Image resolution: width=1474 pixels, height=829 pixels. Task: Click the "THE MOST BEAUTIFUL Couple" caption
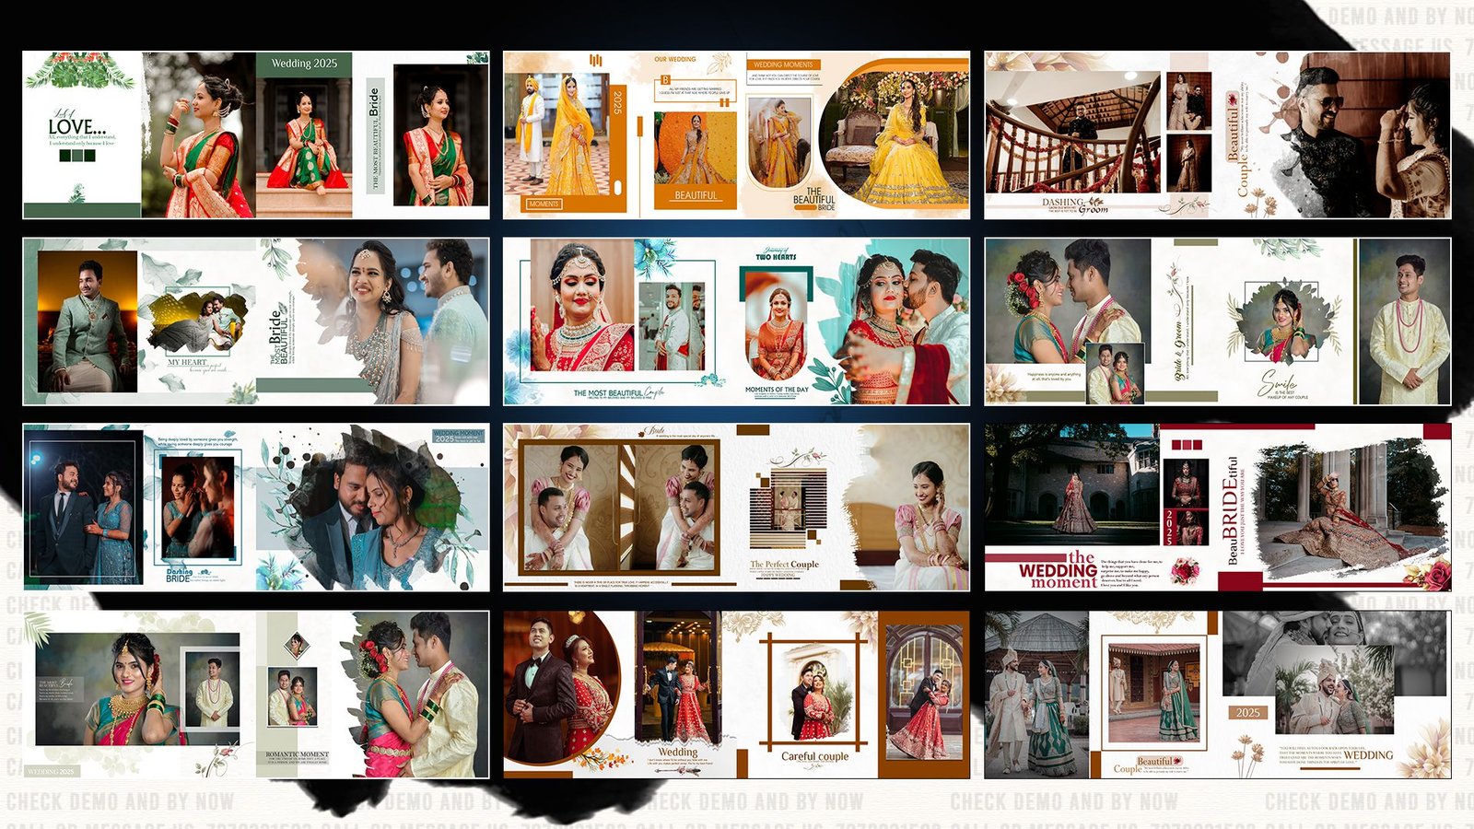[x=617, y=391]
